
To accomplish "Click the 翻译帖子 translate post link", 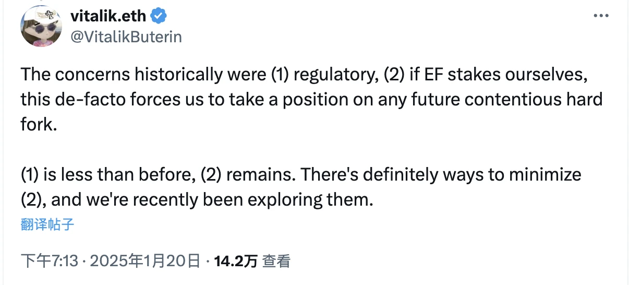I will point(47,224).
